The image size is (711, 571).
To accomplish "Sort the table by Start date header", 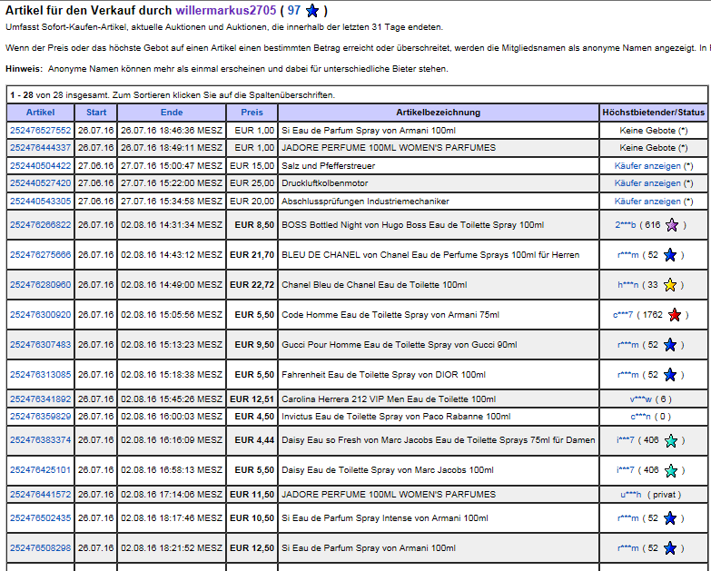I will coord(96,113).
